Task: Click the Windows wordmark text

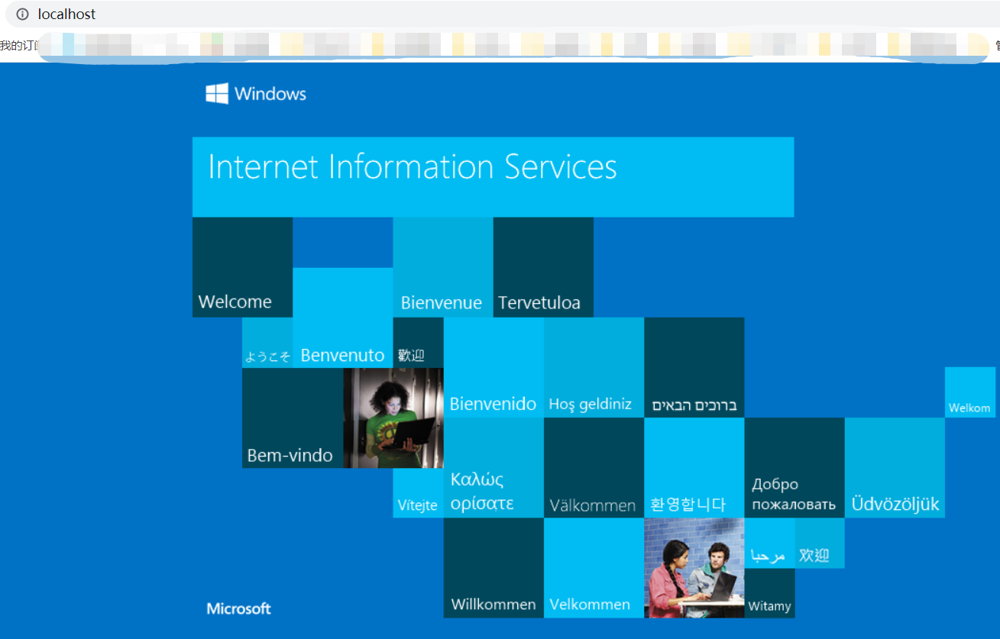Action: click(x=270, y=94)
